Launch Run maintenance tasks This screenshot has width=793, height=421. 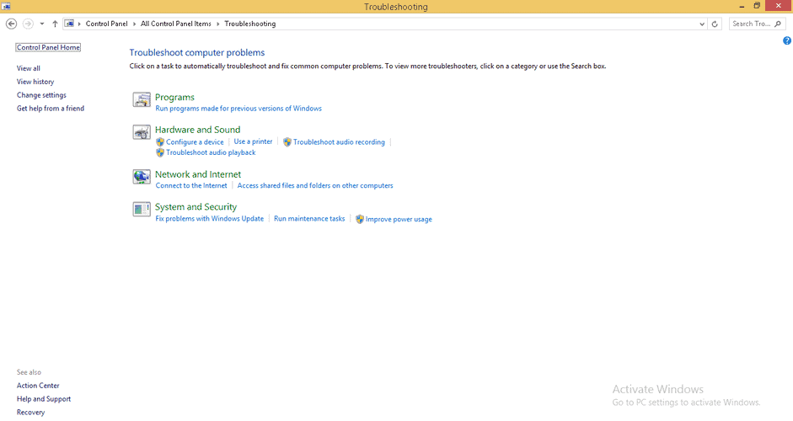point(309,219)
